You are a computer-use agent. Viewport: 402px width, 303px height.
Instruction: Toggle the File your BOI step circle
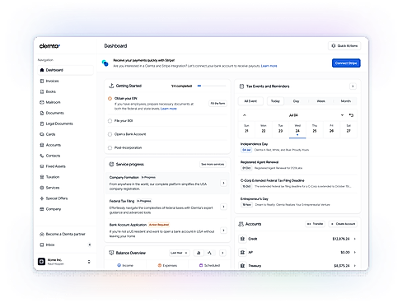(x=110, y=121)
